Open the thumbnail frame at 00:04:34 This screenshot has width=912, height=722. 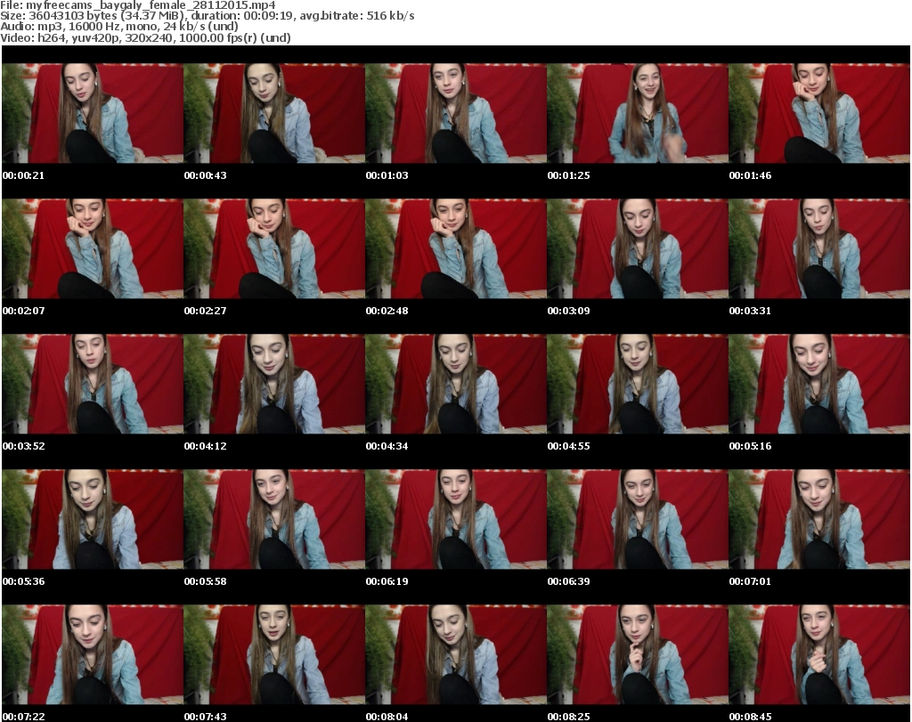click(x=456, y=385)
